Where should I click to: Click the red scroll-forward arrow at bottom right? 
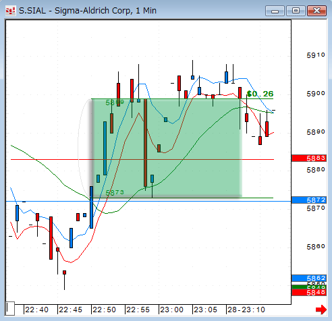tap(321, 310)
